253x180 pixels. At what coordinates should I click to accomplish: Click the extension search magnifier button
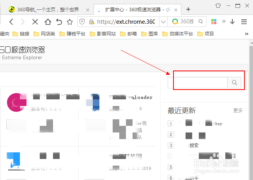pos(234,83)
